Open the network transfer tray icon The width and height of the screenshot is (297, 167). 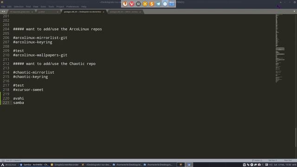coord(248,165)
